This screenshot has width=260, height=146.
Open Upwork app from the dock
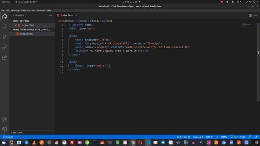(87, 142)
